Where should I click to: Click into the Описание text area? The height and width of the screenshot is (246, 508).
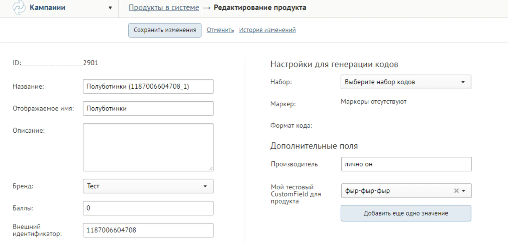pos(148,147)
